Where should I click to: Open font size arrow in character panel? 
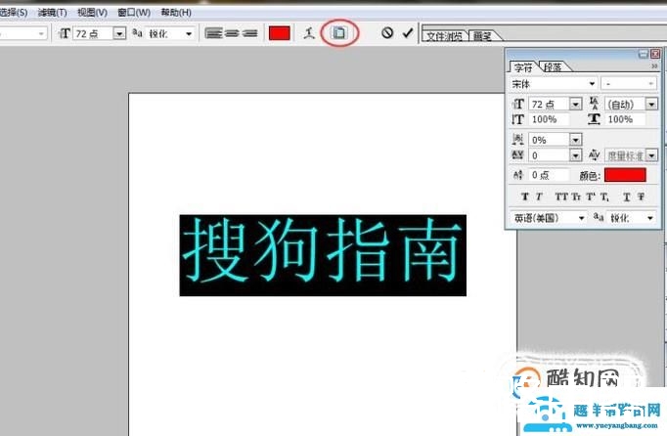pyautogui.click(x=575, y=104)
